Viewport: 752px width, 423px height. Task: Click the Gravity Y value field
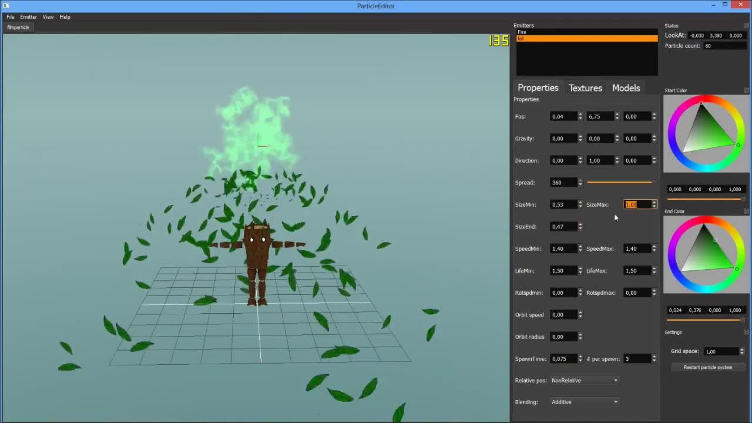coord(600,139)
